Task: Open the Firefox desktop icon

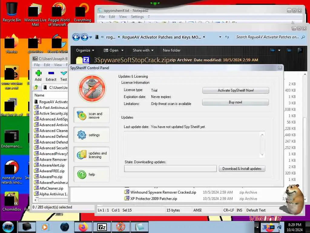Action: click(x=12, y=44)
